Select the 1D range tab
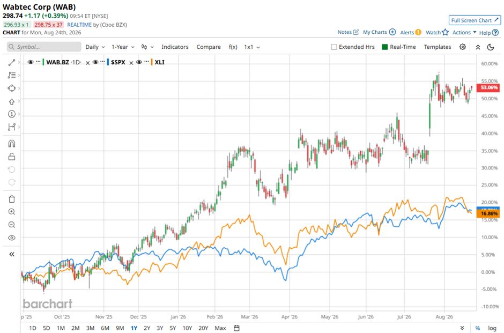 pos(33,328)
